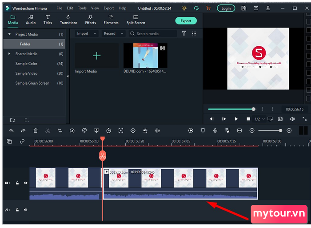Switch to the Transitions tab
Viewport: 311px width, 228px height.
(x=68, y=20)
